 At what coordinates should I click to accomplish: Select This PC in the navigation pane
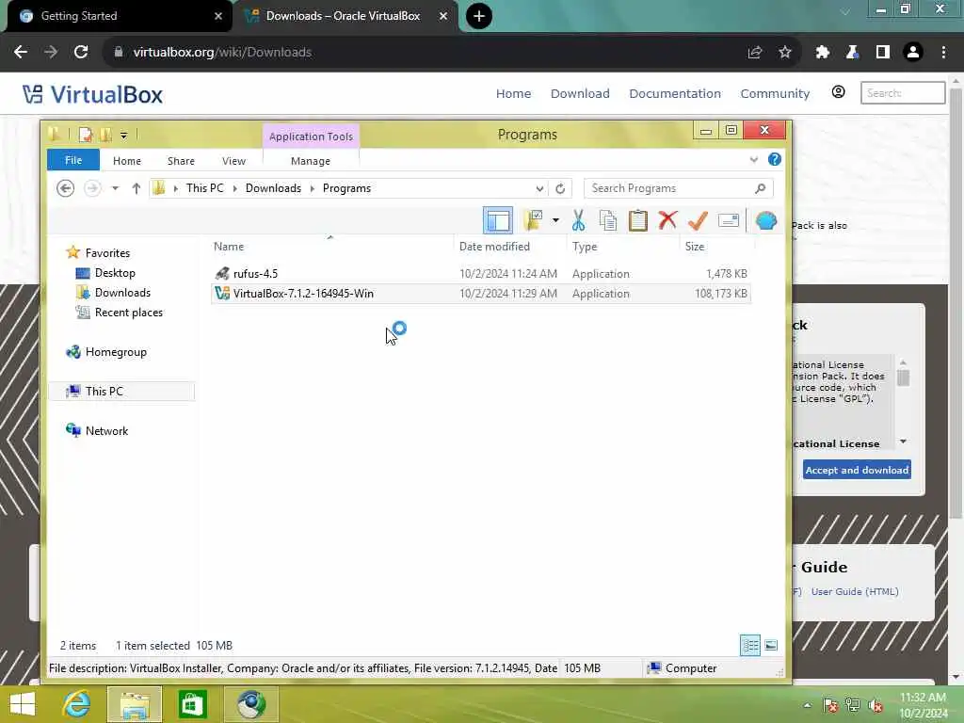pyautogui.click(x=121, y=391)
